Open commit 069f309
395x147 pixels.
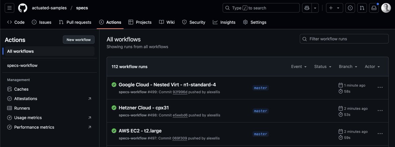pos(180,138)
